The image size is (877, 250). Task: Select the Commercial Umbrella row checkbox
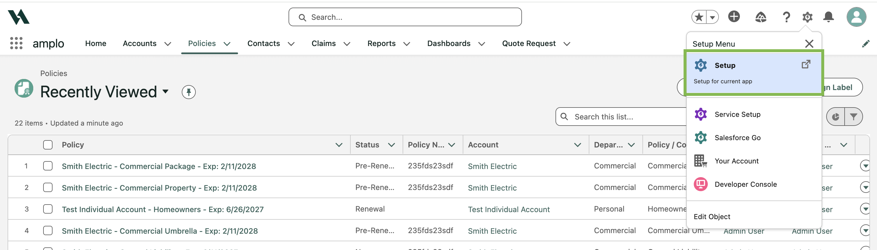click(48, 230)
